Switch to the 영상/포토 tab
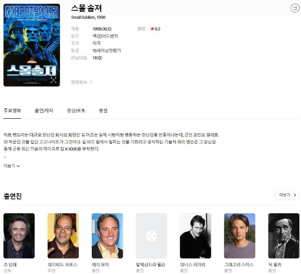This screenshot has width=301, height=274. 76,110
